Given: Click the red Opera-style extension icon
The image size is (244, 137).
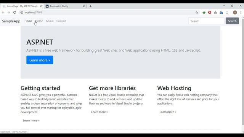Looking at the screenshot, I should (x=210, y=13).
